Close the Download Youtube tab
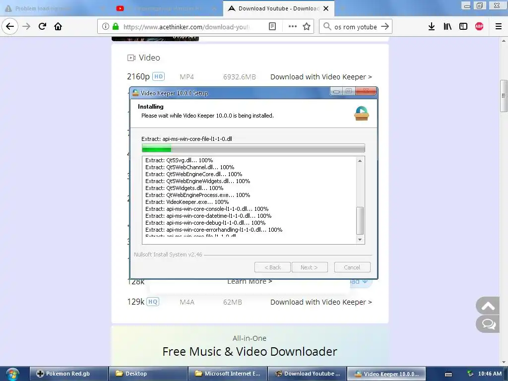 [326, 8]
